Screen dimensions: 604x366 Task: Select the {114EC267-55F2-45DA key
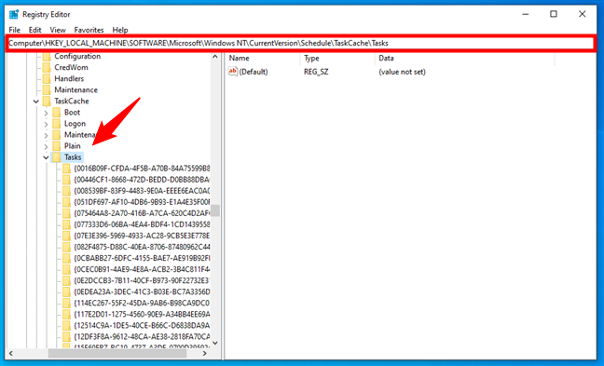(142, 303)
